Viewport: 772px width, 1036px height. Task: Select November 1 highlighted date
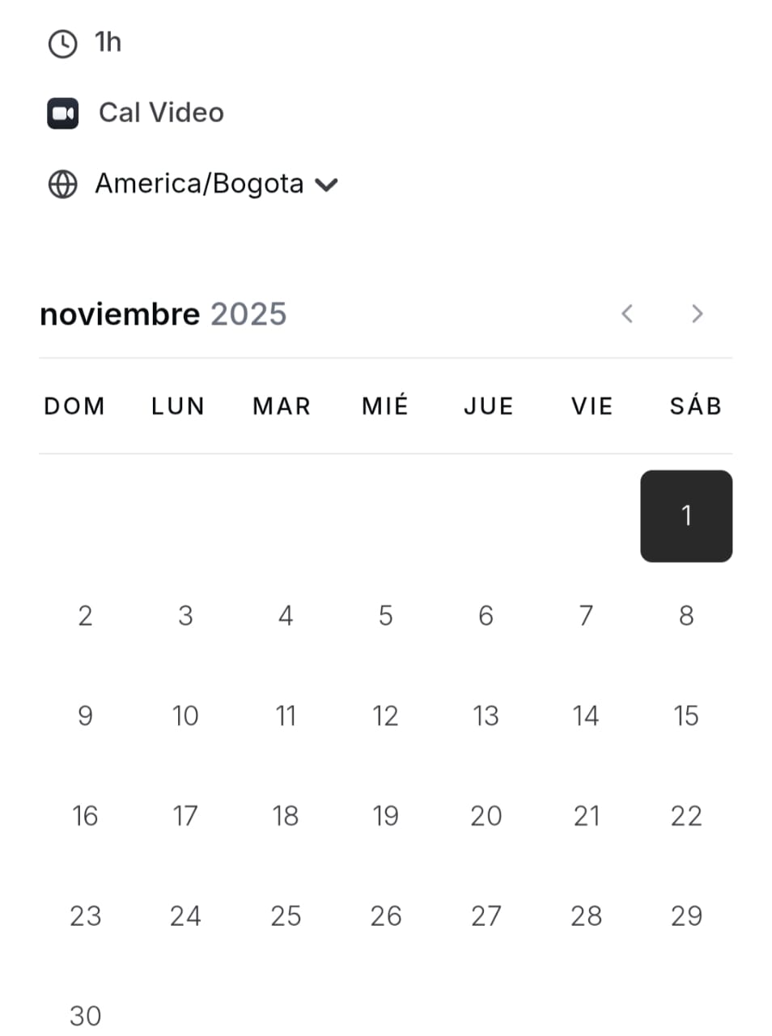click(685, 516)
